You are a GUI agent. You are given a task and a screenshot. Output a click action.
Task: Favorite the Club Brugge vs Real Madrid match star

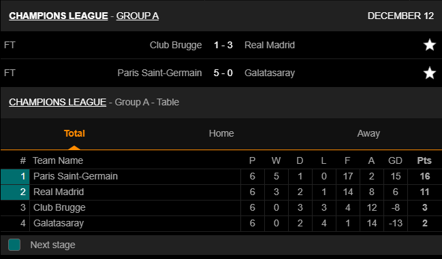[430, 45]
